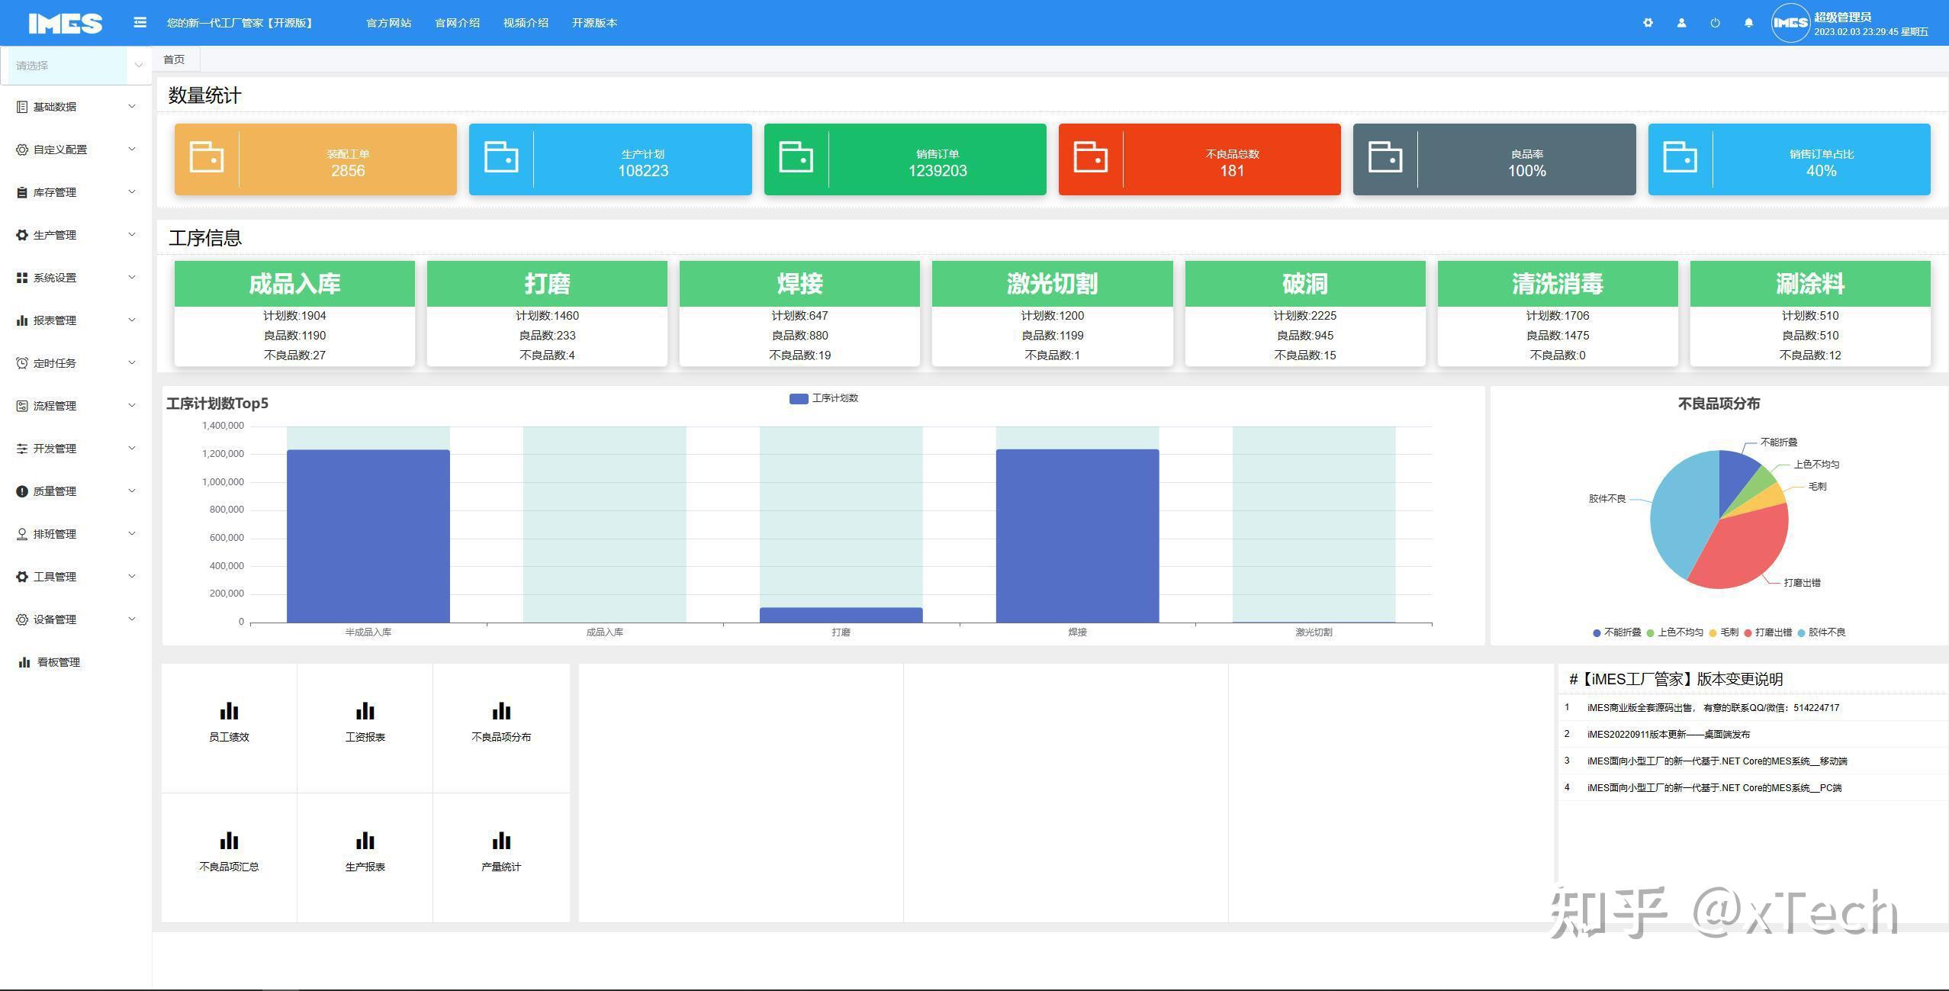Viewport: 1949px width, 991px height.
Task: Open 开源版本 in top navigation
Action: coord(594,23)
